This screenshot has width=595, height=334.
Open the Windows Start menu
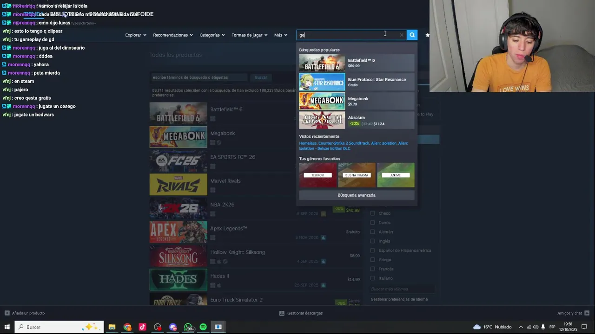pos(7,327)
